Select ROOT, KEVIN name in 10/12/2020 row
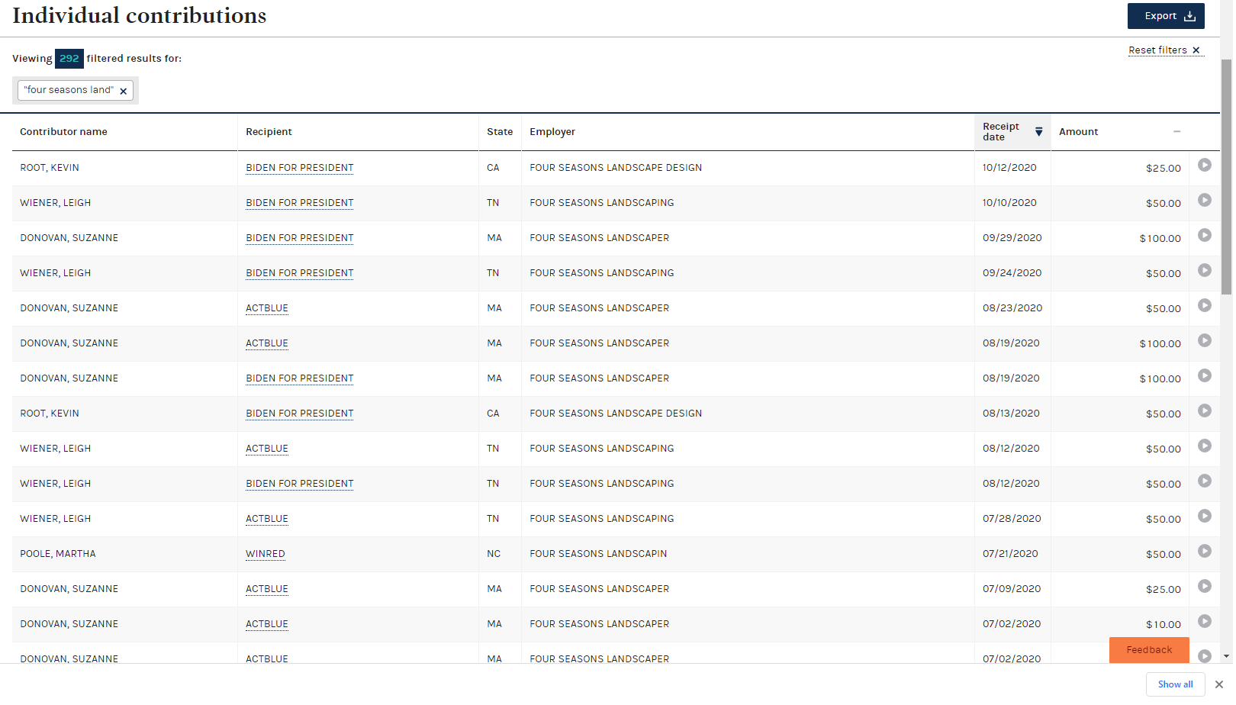Screen dimensions: 1236x705 pyautogui.click(x=50, y=168)
